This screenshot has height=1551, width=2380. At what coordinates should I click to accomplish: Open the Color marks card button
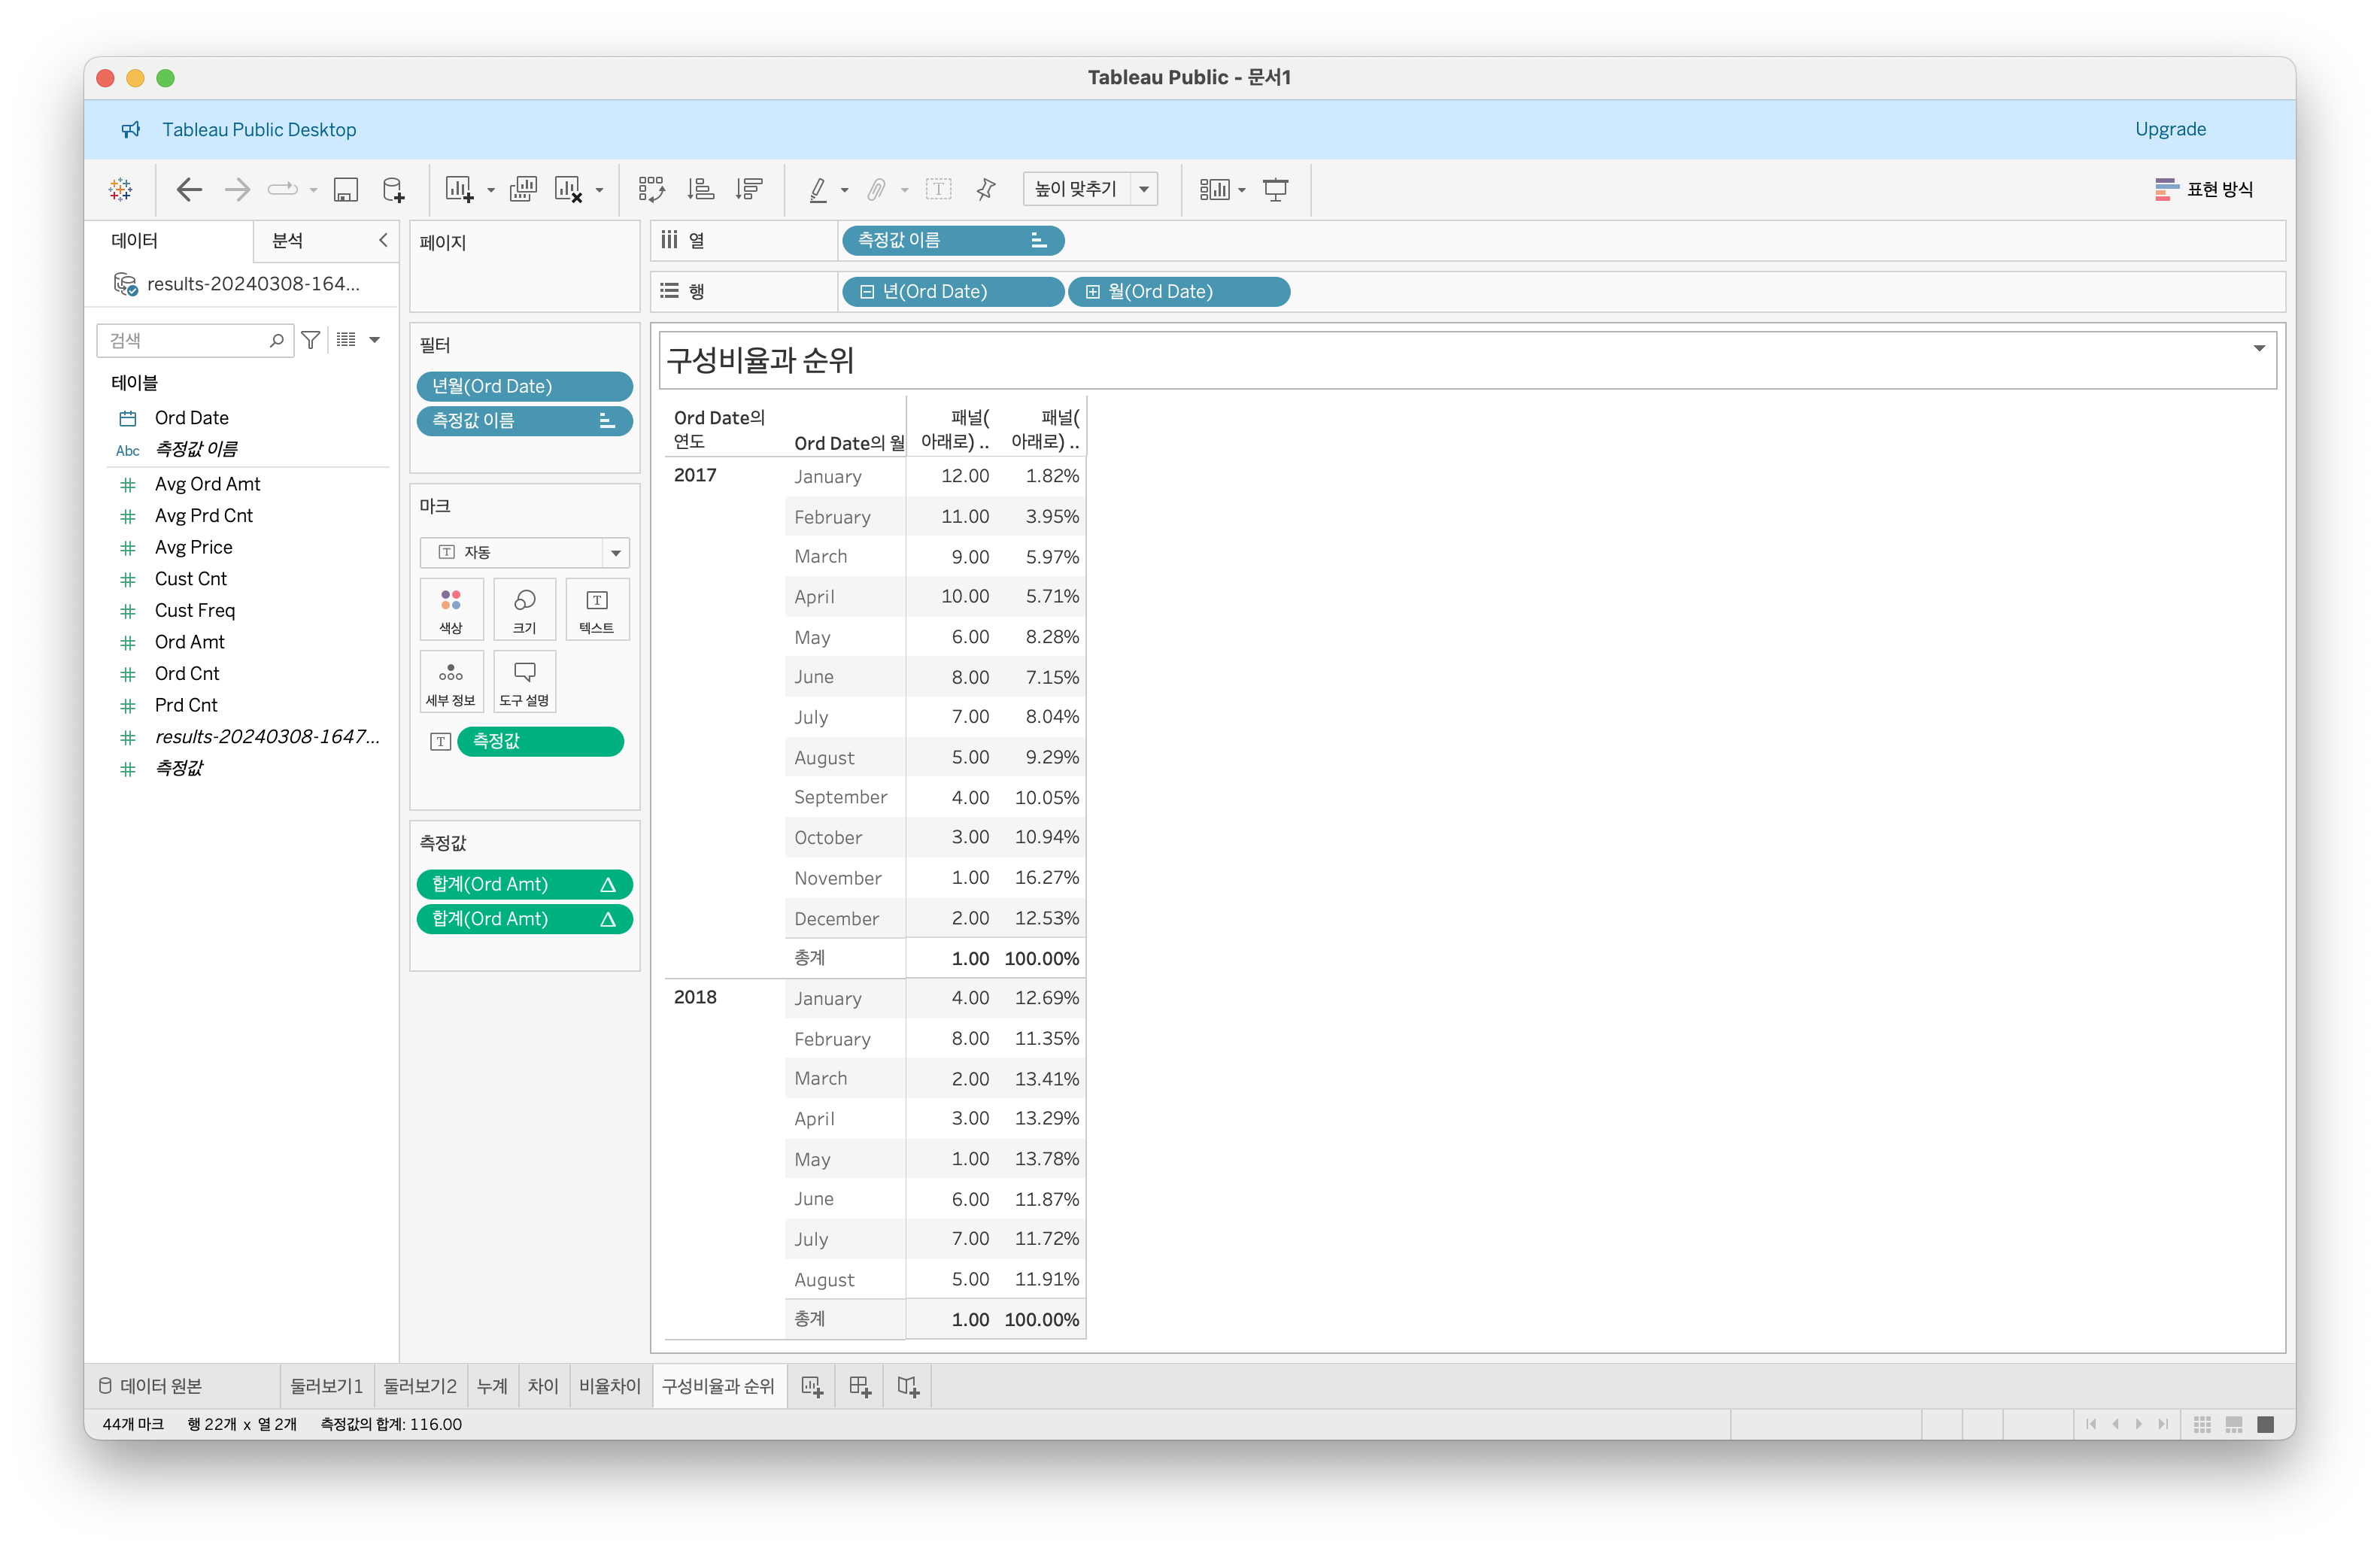point(451,608)
